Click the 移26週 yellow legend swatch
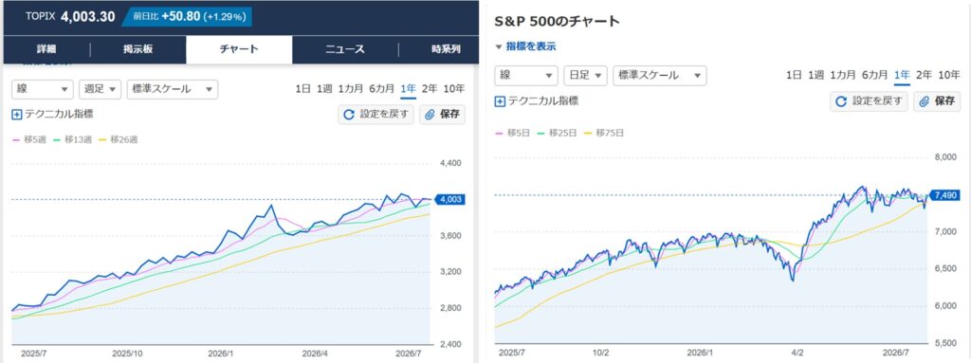971x363 pixels. click(x=102, y=140)
